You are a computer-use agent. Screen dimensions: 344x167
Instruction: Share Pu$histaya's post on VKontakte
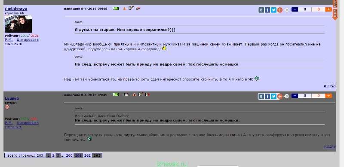261,10
